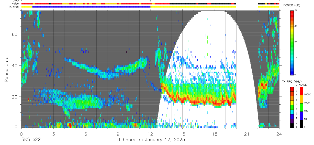Image resolution: width=314 pixels, height=145 pixels.
Task: Click the POWER scale value '40'
Action: [x=296, y=10]
